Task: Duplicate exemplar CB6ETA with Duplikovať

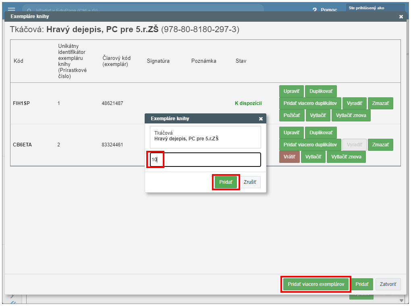Action: [321, 133]
